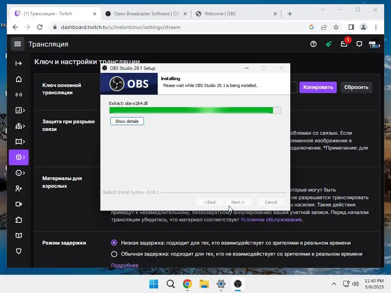Open Chrome three-dot menu
391x293 pixels.
tap(376, 27)
